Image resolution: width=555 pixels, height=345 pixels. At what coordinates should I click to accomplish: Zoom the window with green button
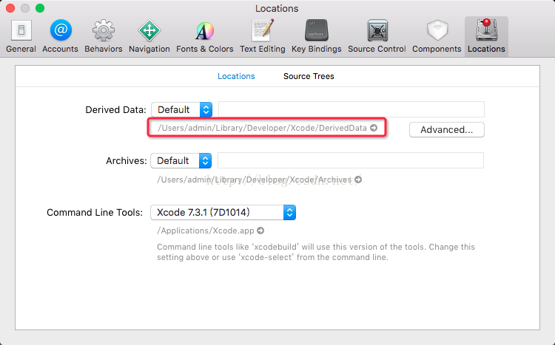pos(40,8)
